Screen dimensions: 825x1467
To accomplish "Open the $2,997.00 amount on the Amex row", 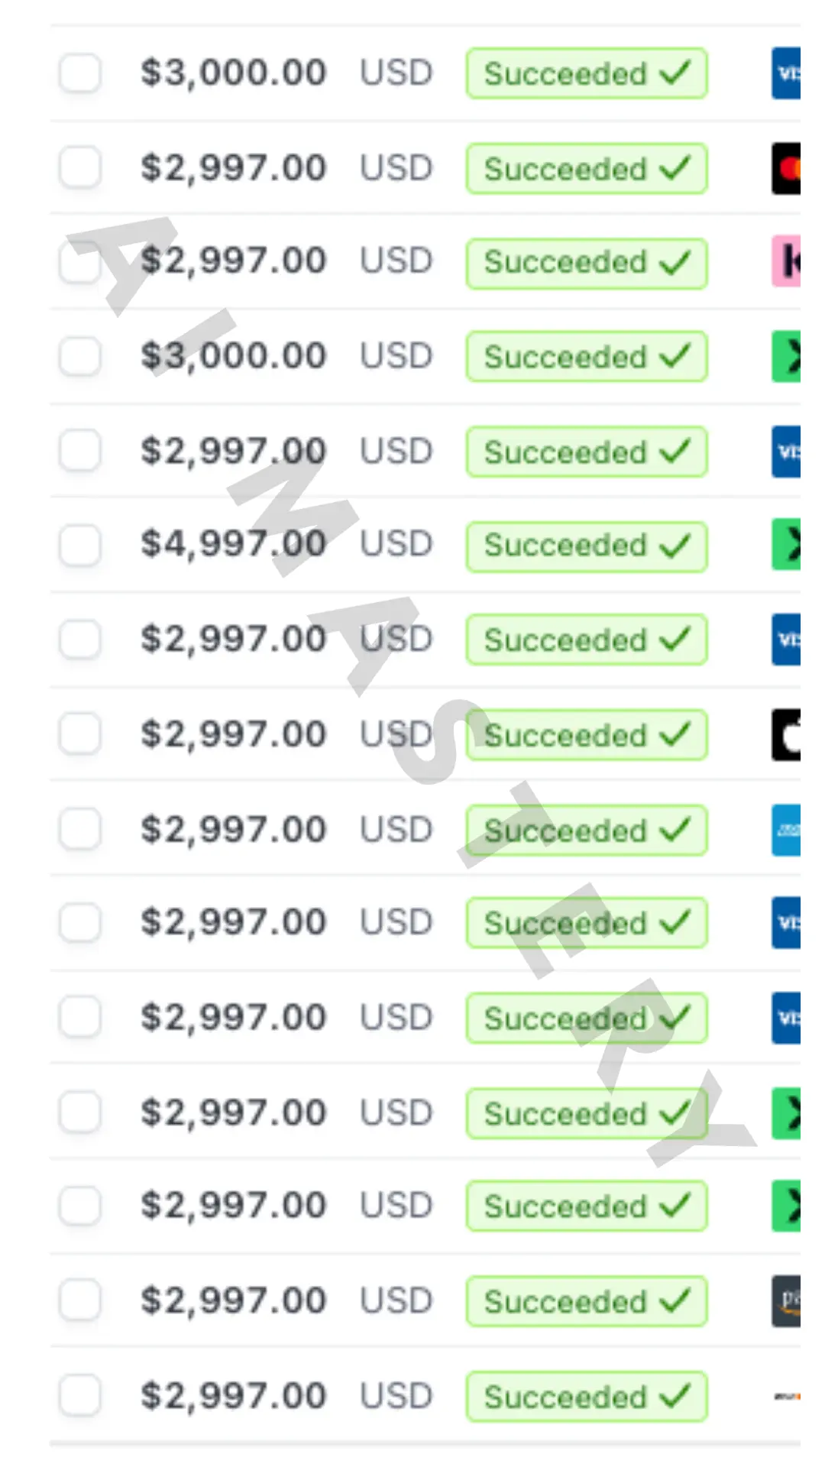I will coord(233,830).
